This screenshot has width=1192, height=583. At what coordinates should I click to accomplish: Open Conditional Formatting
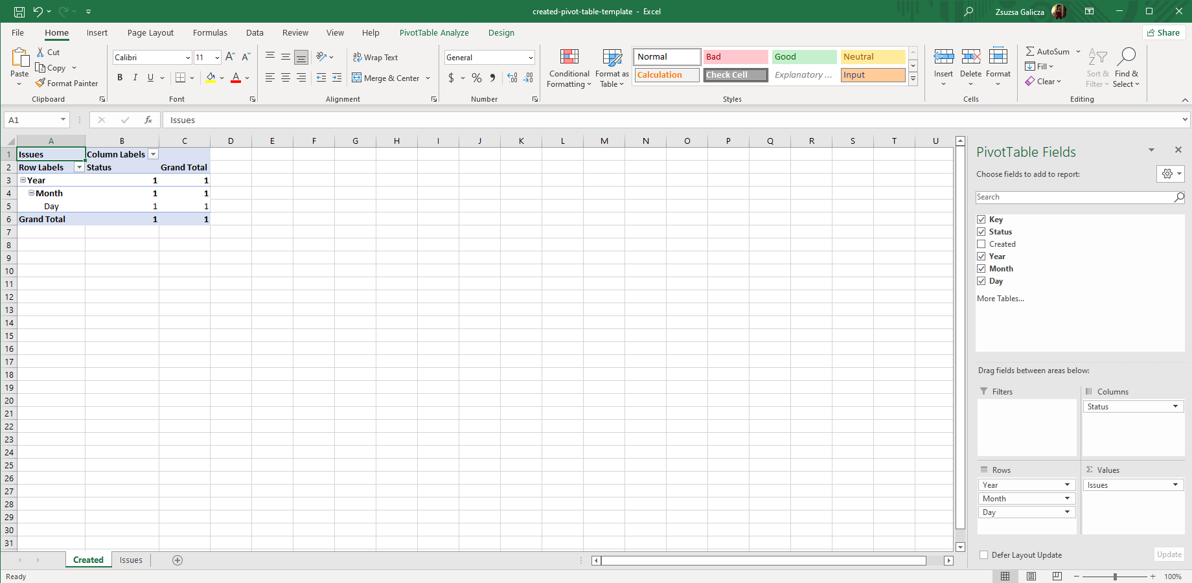569,68
